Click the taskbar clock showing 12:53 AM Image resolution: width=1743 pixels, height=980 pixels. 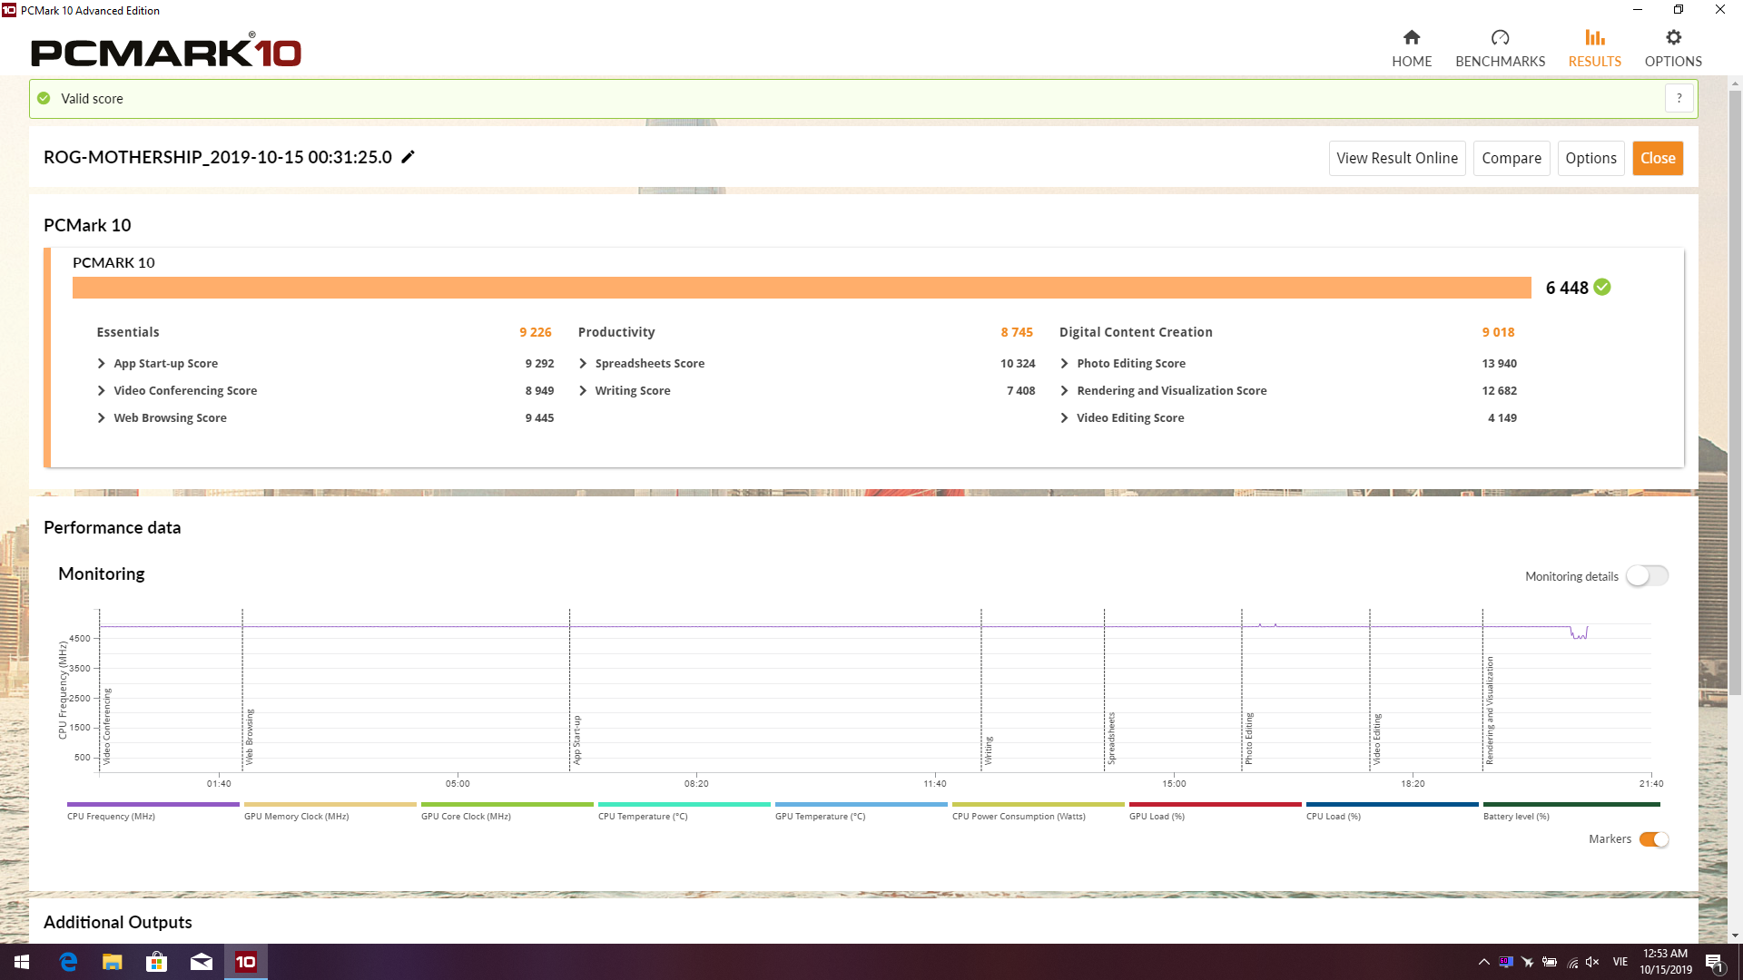click(1665, 962)
